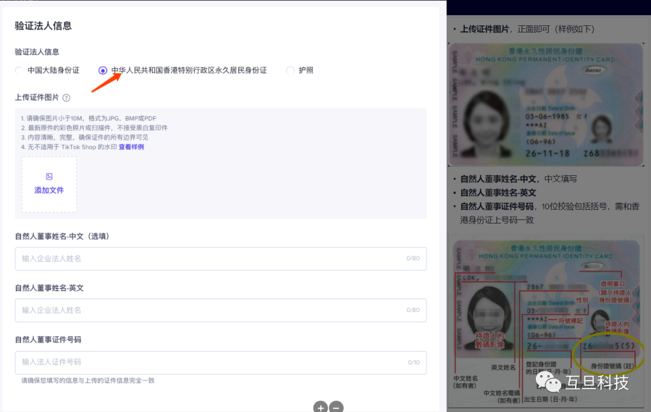Viewport: 651px width, 412px height.
Task: Click the minus zoom icon at the bottom
Action: 336,407
